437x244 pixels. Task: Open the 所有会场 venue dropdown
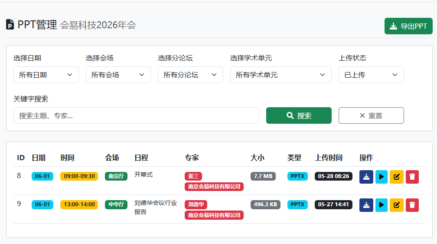pyautogui.click(x=118, y=75)
